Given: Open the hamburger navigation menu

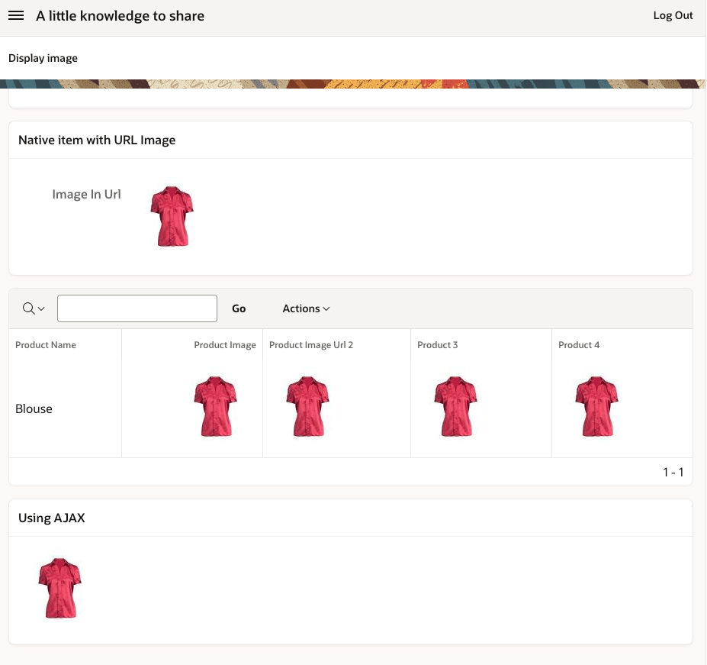Looking at the screenshot, I should pyautogui.click(x=16, y=16).
